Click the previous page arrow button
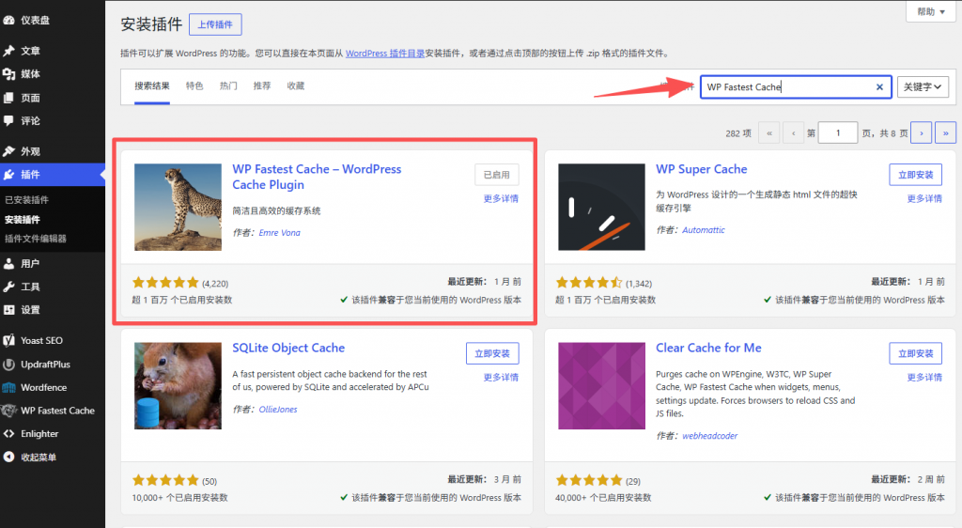Viewport: 962px width, 528px height. pyautogui.click(x=793, y=133)
